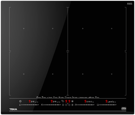Select the front-right zone selector square icon
The height and width of the screenshot is (115, 135).
(x=98, y=105)
